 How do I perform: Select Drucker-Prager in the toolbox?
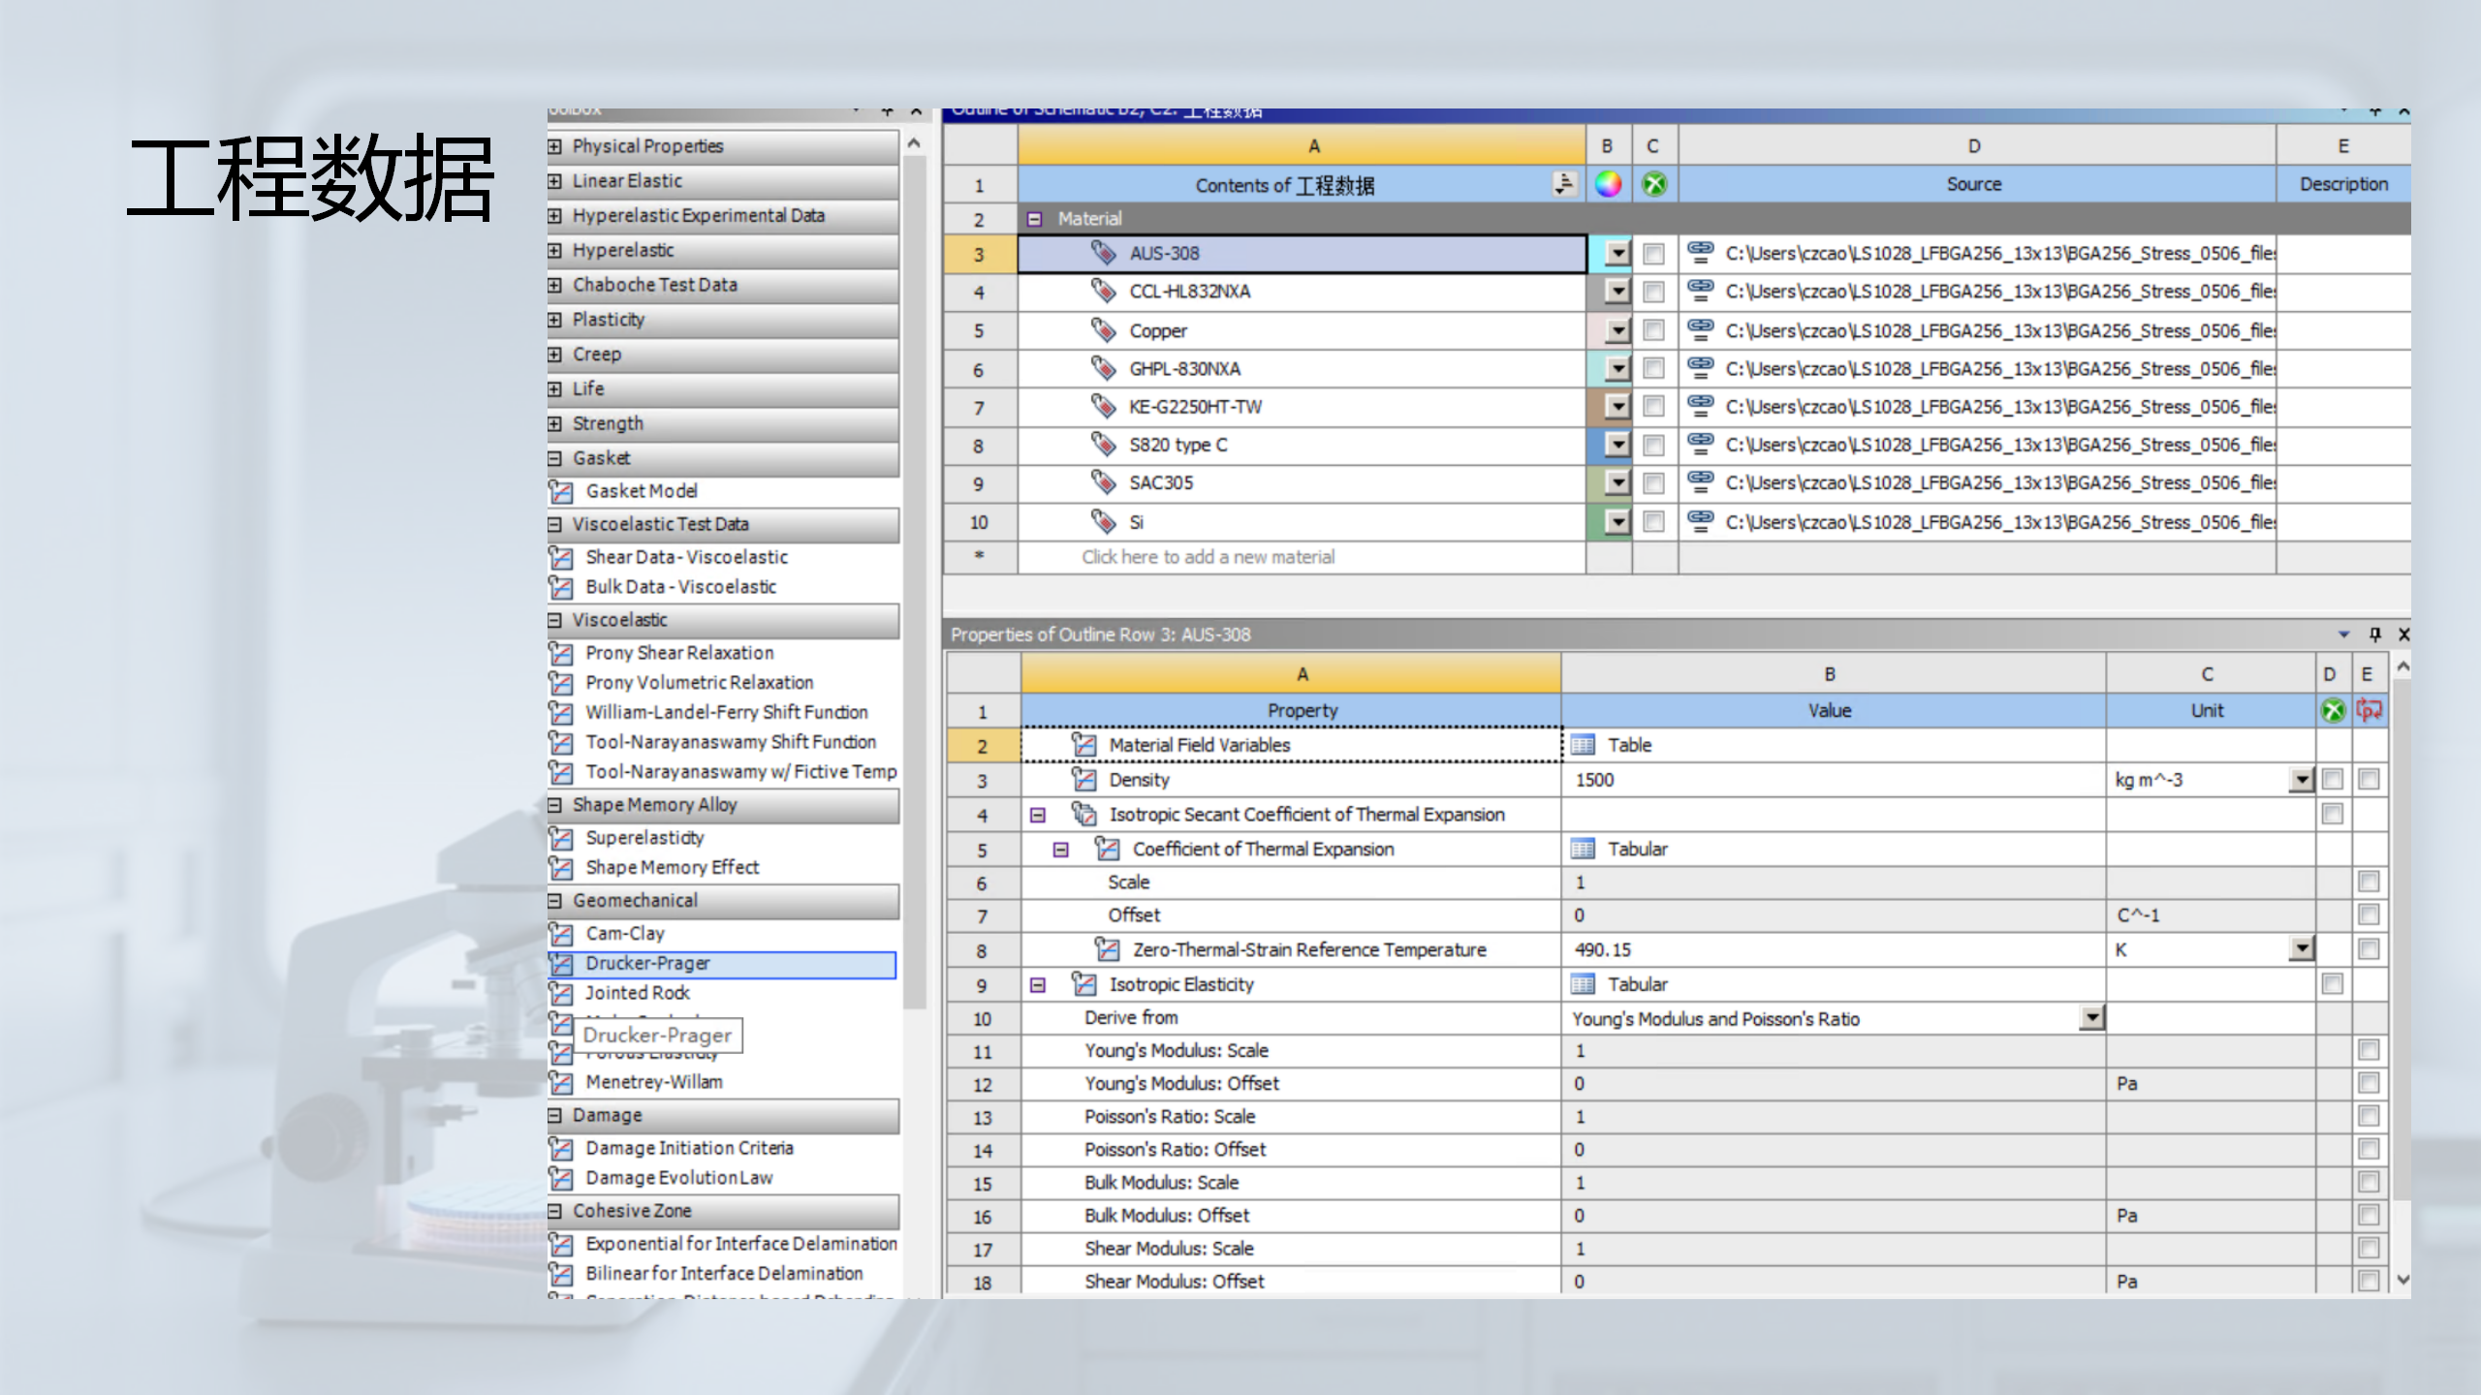[722, 964]
